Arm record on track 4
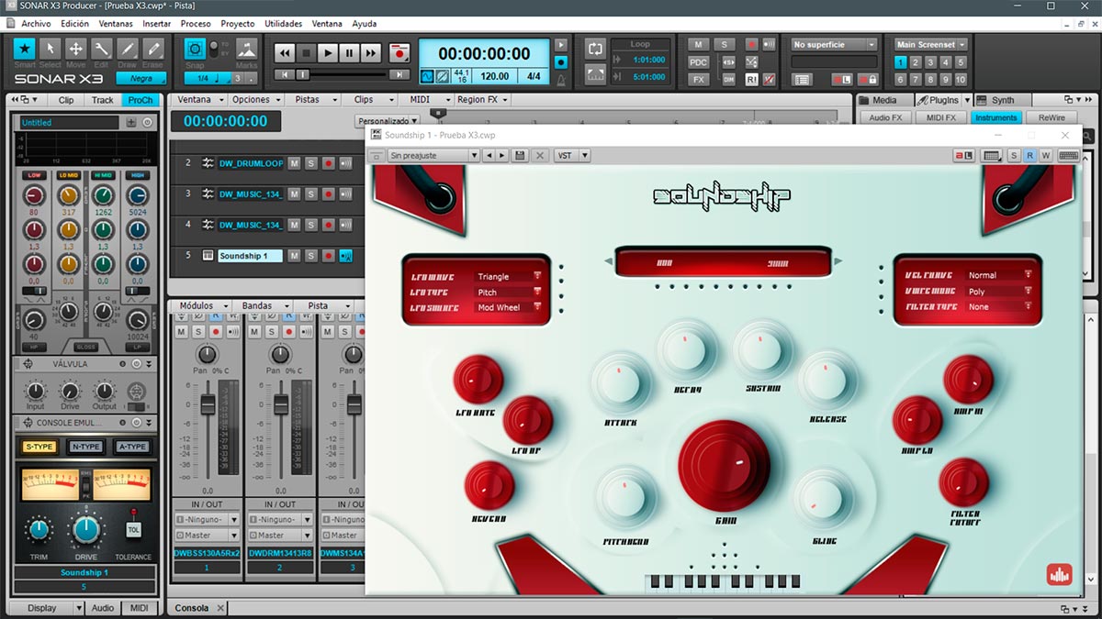1102x619 pixels. [329, 225]
